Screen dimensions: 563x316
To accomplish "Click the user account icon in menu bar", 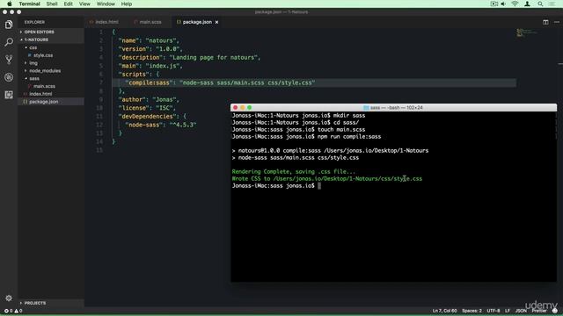I will pos(527,4).
